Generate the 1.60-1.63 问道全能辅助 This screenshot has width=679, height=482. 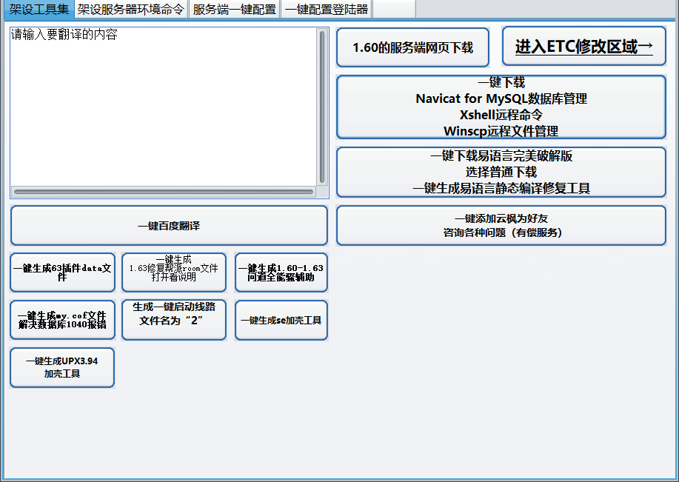tap(281, 272)
